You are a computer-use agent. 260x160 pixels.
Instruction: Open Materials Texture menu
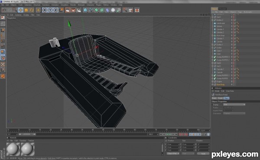(x=31, y=141)
